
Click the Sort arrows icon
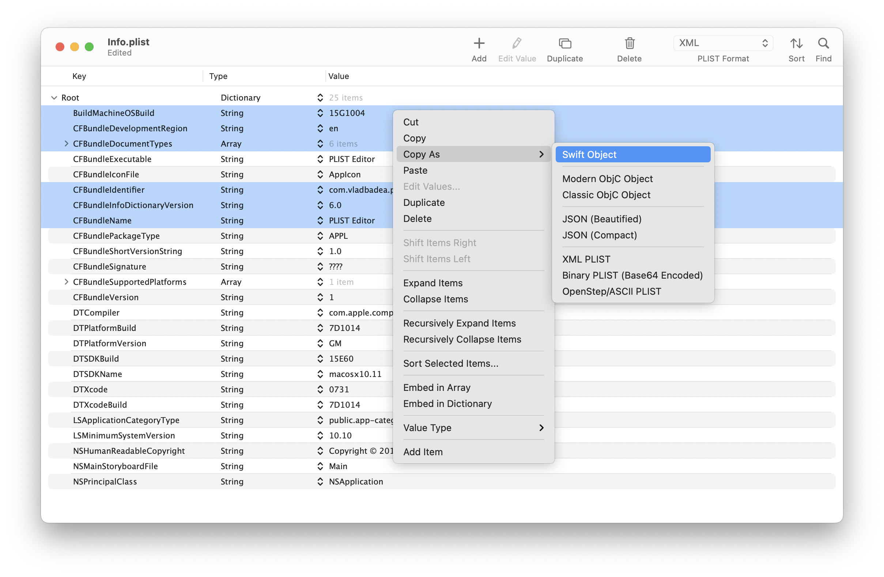[796, 44]
